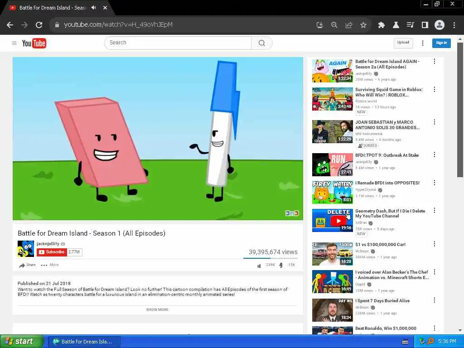Screen dimensions: 464x348
Task: Click the system tray clock 5:36 PM
Action: click(447, 342)
